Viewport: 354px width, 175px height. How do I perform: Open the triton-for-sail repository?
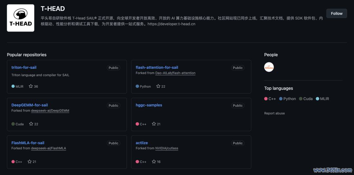[24, 67]
